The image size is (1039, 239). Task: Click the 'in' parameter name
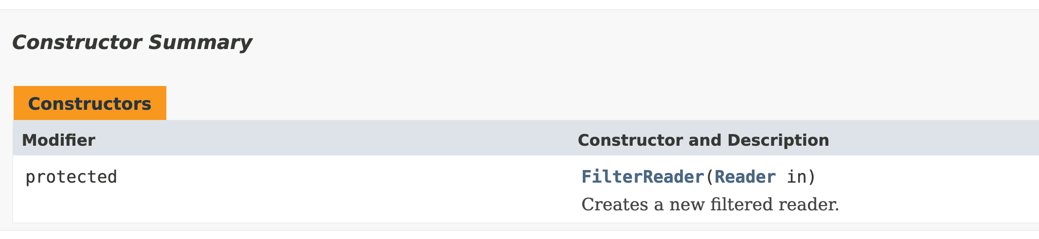pos(797,177)
